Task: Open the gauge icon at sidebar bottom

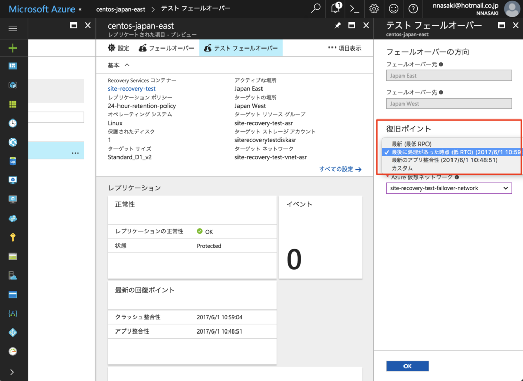Action: 13,351
